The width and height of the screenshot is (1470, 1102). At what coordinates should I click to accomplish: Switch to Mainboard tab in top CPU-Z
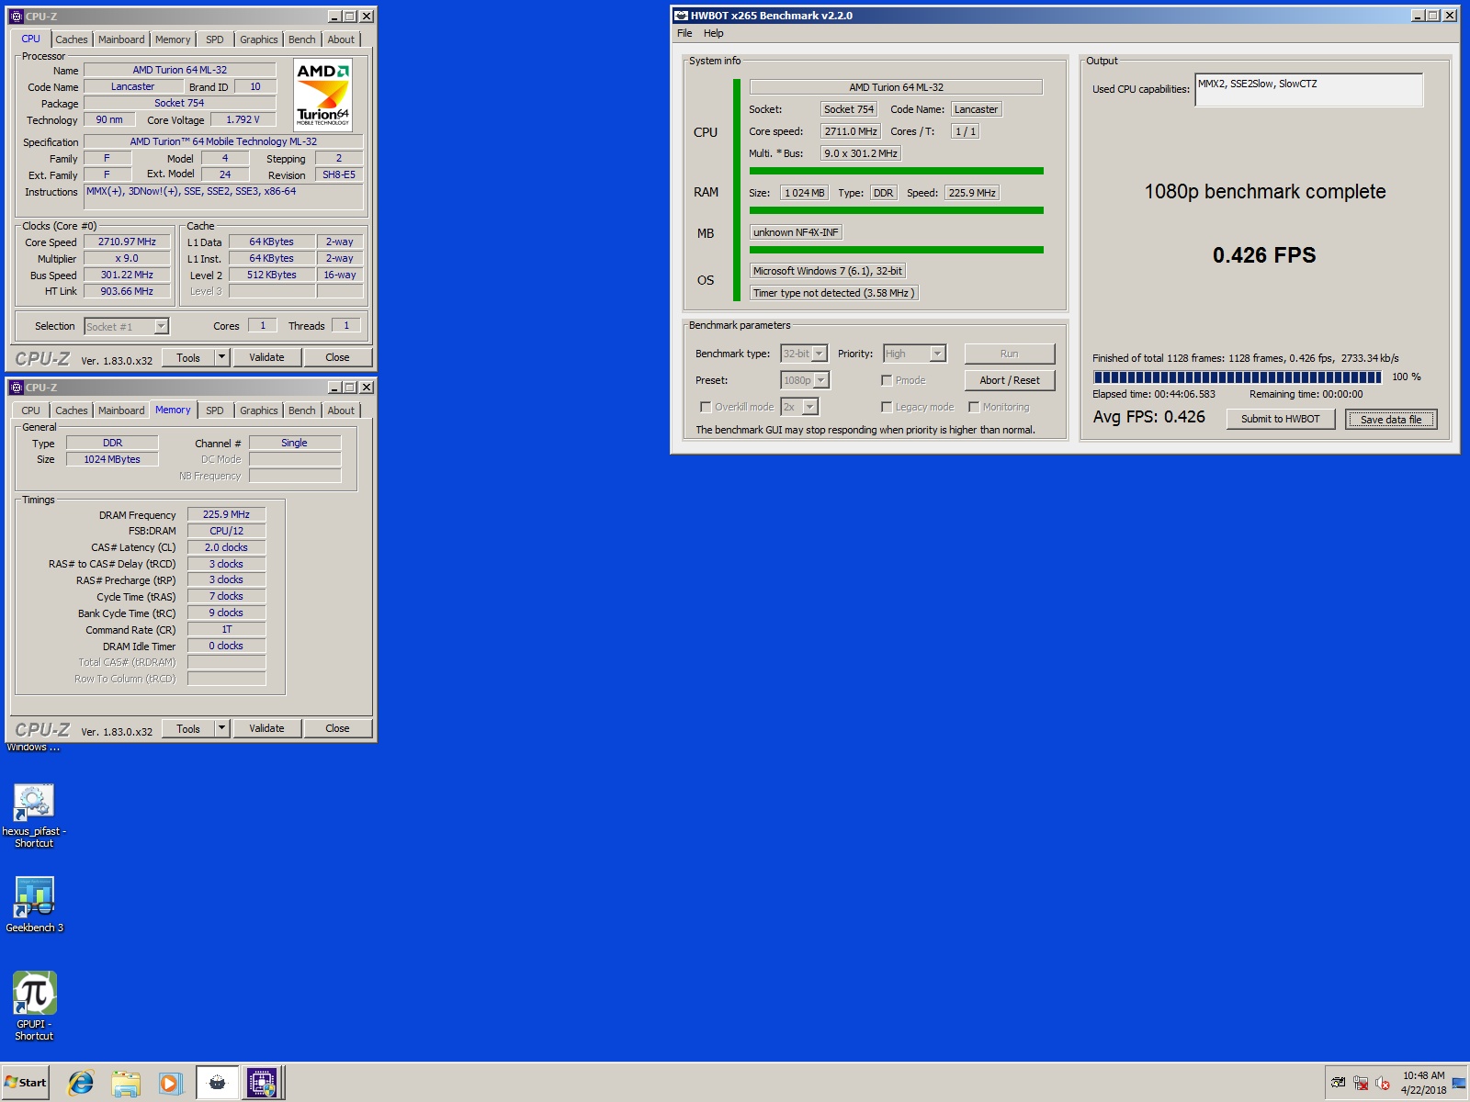(x=121, y=39)
